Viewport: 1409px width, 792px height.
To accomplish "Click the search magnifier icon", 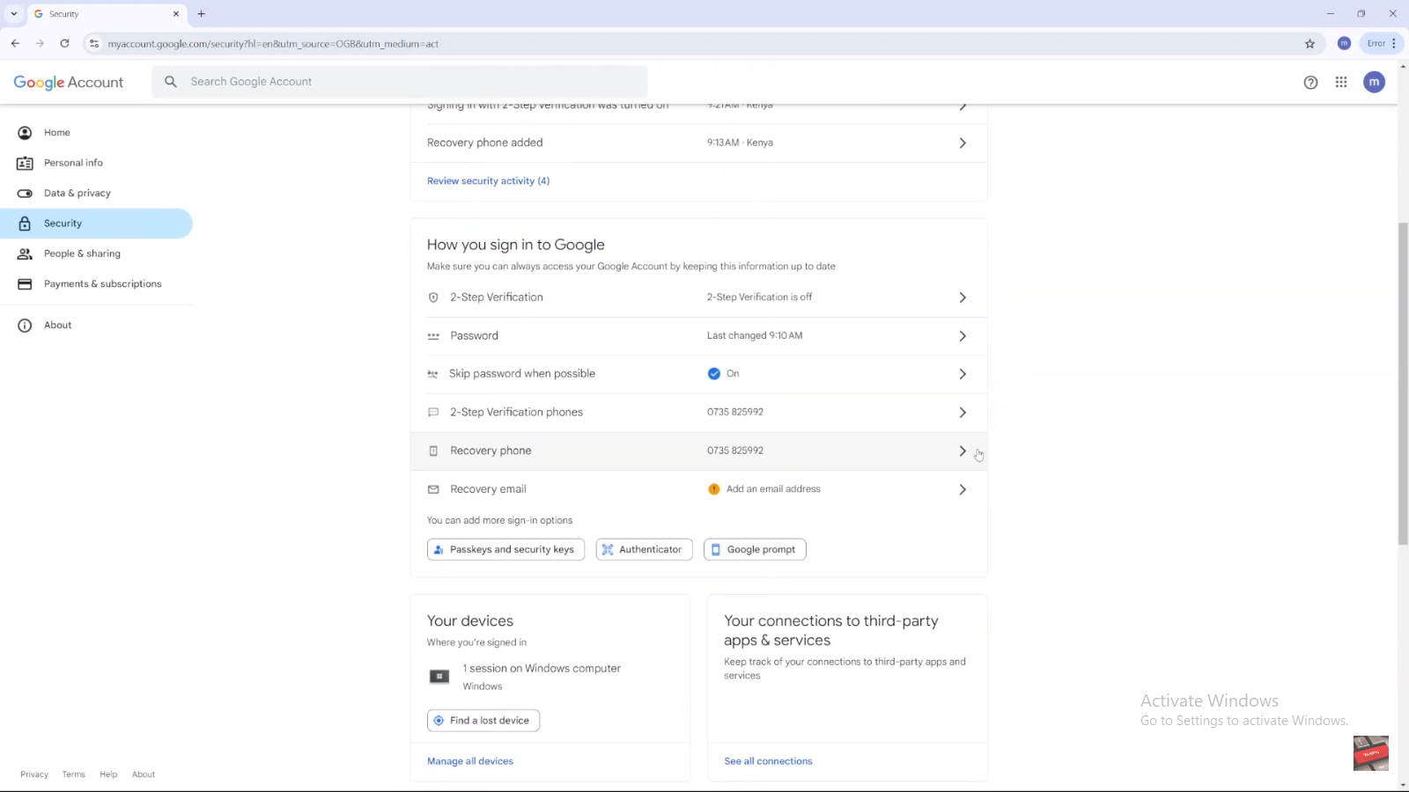I will (x=171, y=82).
